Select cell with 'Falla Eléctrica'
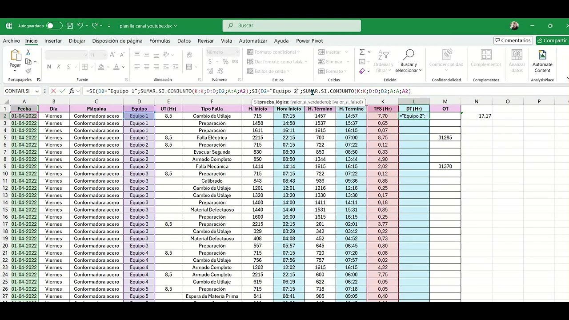Screen dimensions: 569x320 212,138
